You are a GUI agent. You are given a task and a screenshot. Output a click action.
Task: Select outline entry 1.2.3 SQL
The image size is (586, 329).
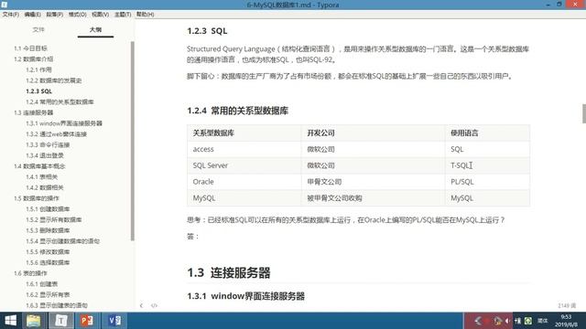(38, 91)
